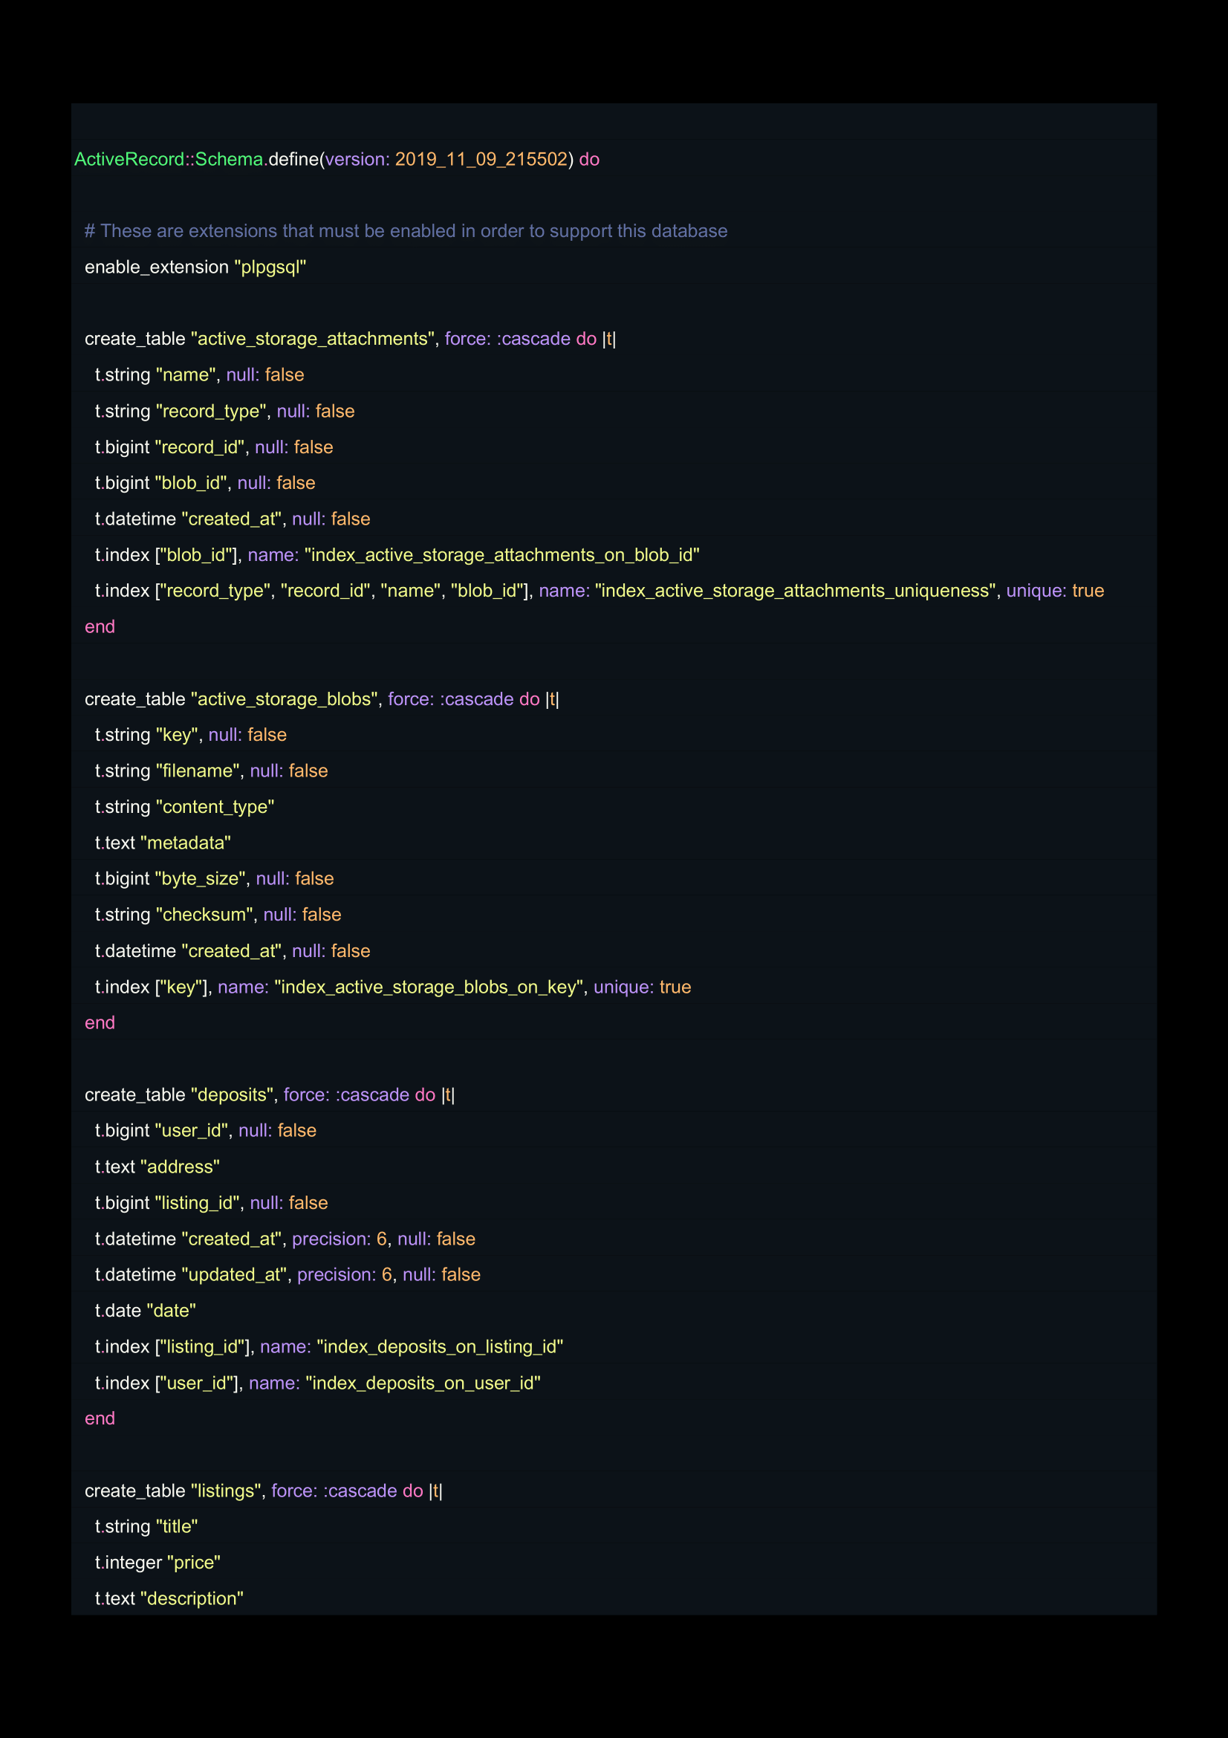Click t.integer "price" line
The width and height of the screenshot is (1228, 1738).
point(157,1563)
